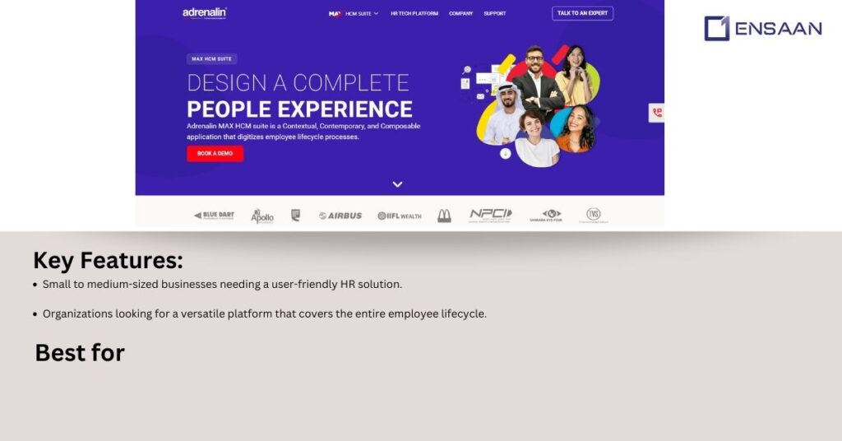Click the circular down arrow icon near photos
The height and width of the screenshot is (441, 842).
point(506,154)
